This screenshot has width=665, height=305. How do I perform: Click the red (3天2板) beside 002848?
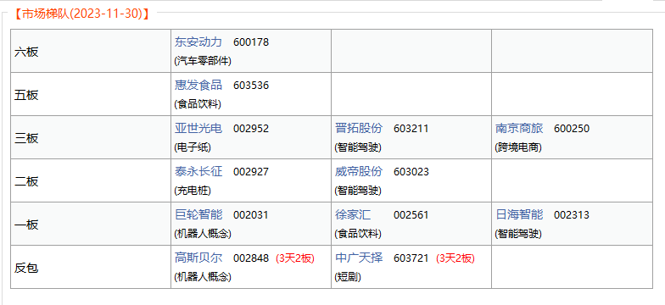(295, 258)
